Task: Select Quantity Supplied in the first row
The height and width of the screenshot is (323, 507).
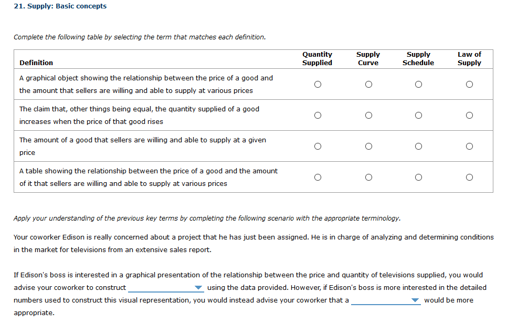Action: point(317,84)
